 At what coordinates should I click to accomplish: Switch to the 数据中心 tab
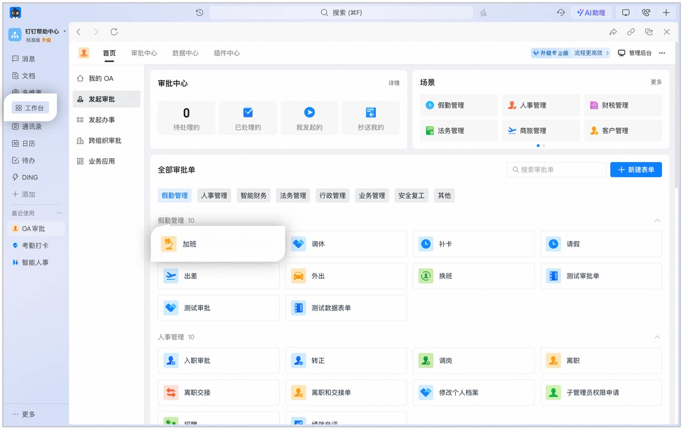pos(186,53)
